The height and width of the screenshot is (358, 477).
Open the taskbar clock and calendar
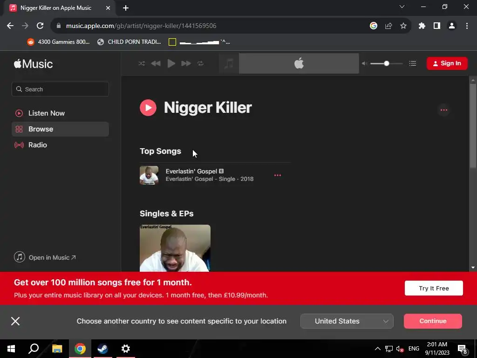click(x=437, y=349)
